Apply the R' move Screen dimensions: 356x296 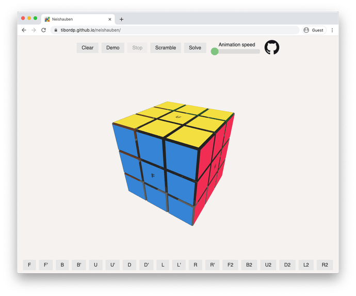click(213, 265)
